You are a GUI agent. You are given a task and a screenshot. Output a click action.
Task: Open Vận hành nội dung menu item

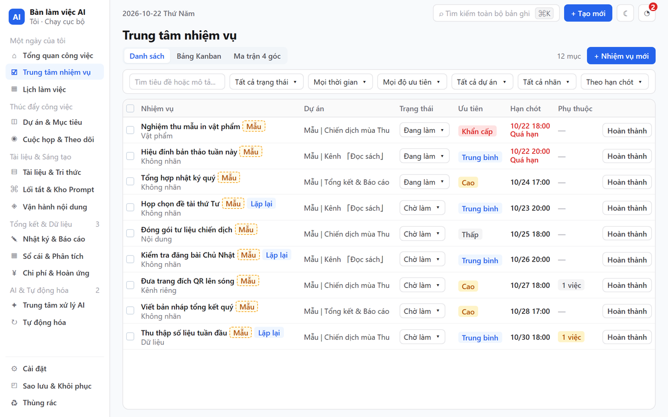pyautogui.click(x=54, y=207)
